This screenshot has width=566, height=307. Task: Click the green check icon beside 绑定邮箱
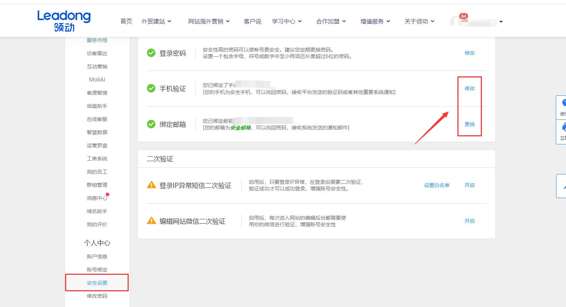pos(151,124)
